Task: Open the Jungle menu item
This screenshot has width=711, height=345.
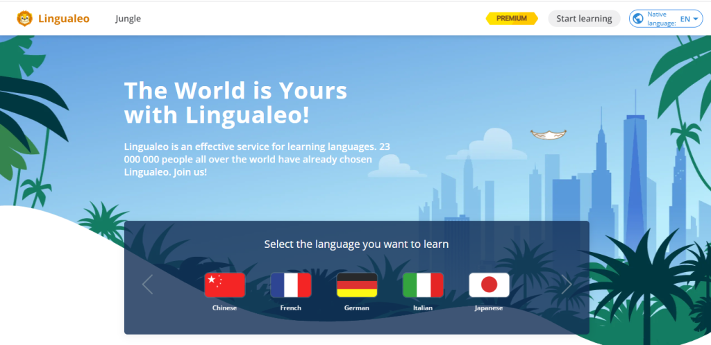Action: [128, 19]
